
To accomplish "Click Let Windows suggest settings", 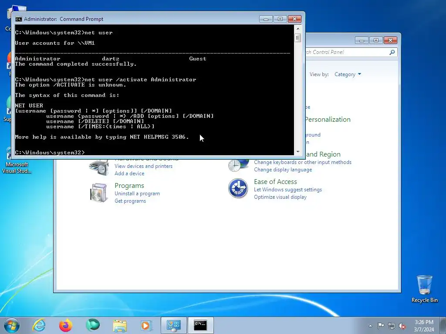I will point(288,190).
